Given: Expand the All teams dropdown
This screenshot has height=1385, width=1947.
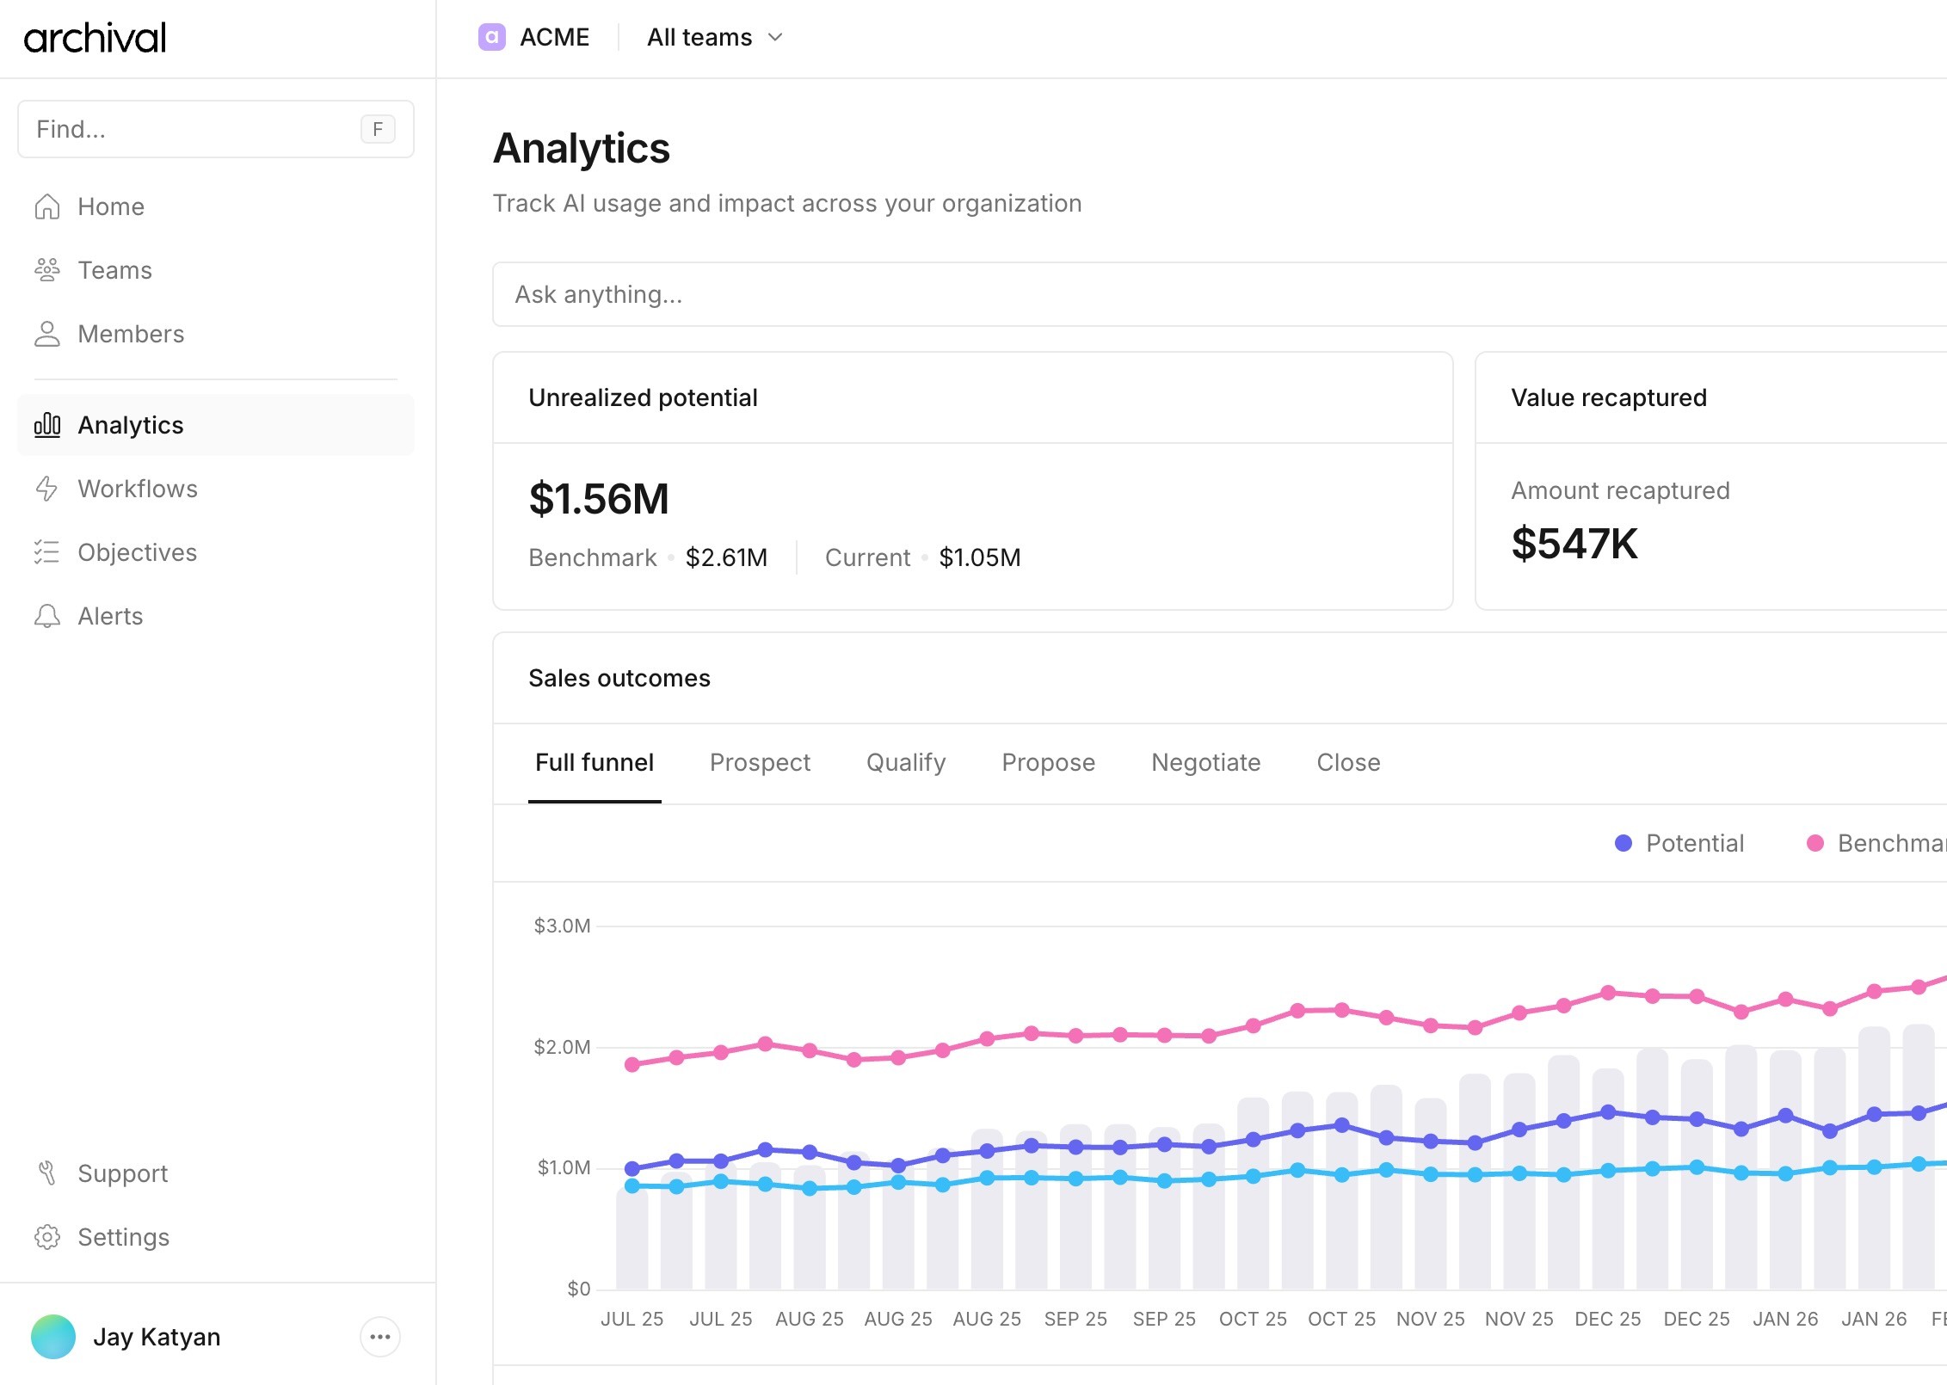Looking at the screenshot, I should [x=714, y=37].
